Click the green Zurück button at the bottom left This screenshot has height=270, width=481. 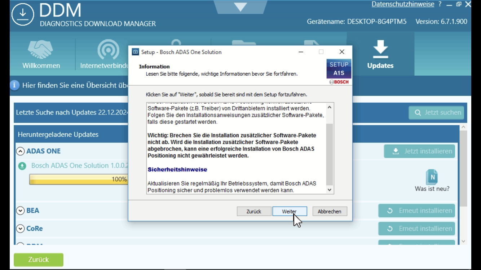coord(39,260)
